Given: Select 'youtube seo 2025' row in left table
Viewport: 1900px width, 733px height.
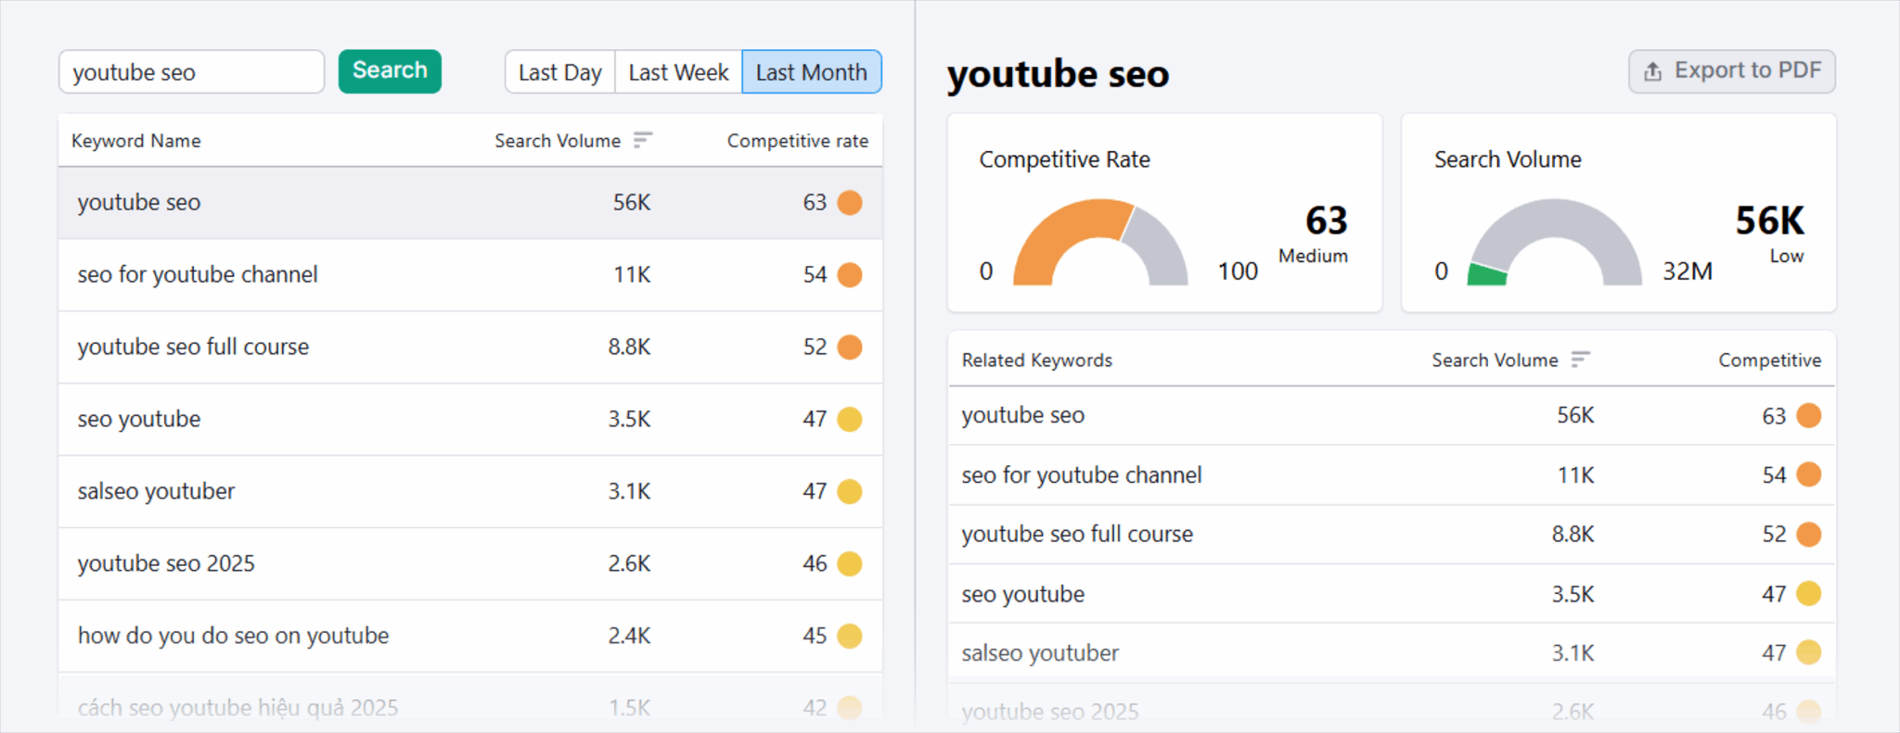Looking at the screenshot, I should [470, 564].
